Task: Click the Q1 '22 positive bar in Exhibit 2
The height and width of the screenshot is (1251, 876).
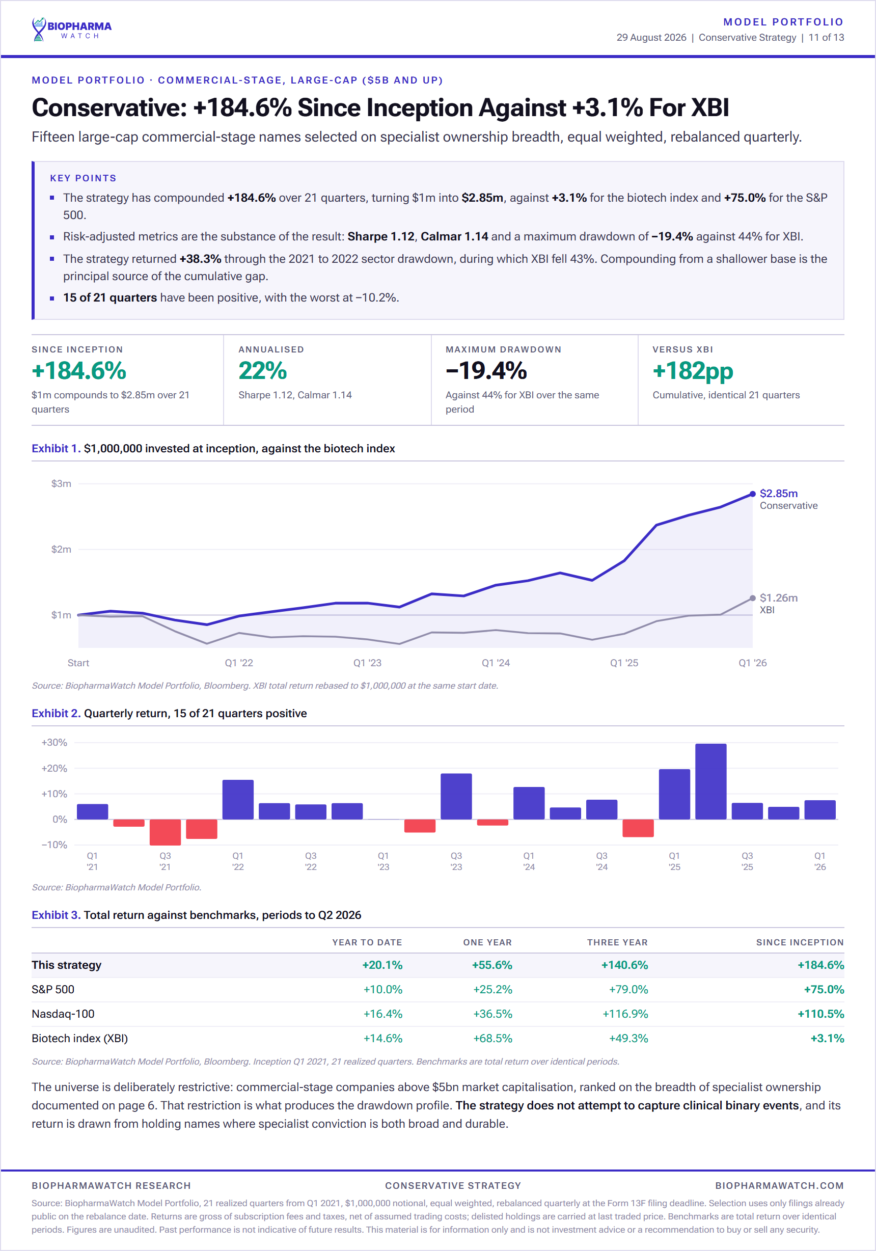Action: (237, 799)
